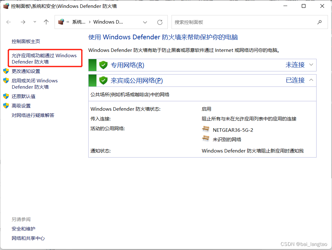Viewport: 332px width, 250px height.
Task: Click bench icon beside 未识别的网络
Action: (x=206, y=138)
